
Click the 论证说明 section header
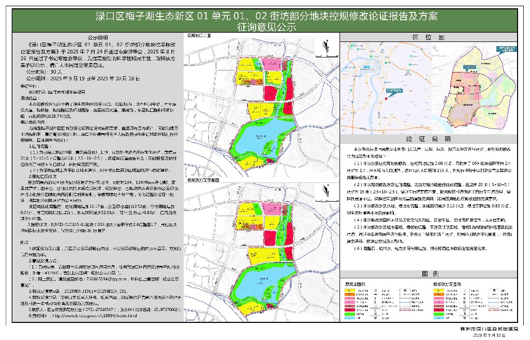coord(430,139)
